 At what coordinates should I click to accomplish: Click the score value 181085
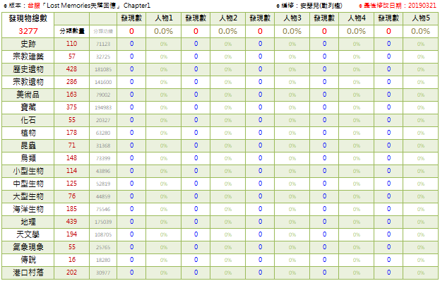click(103, 69)
